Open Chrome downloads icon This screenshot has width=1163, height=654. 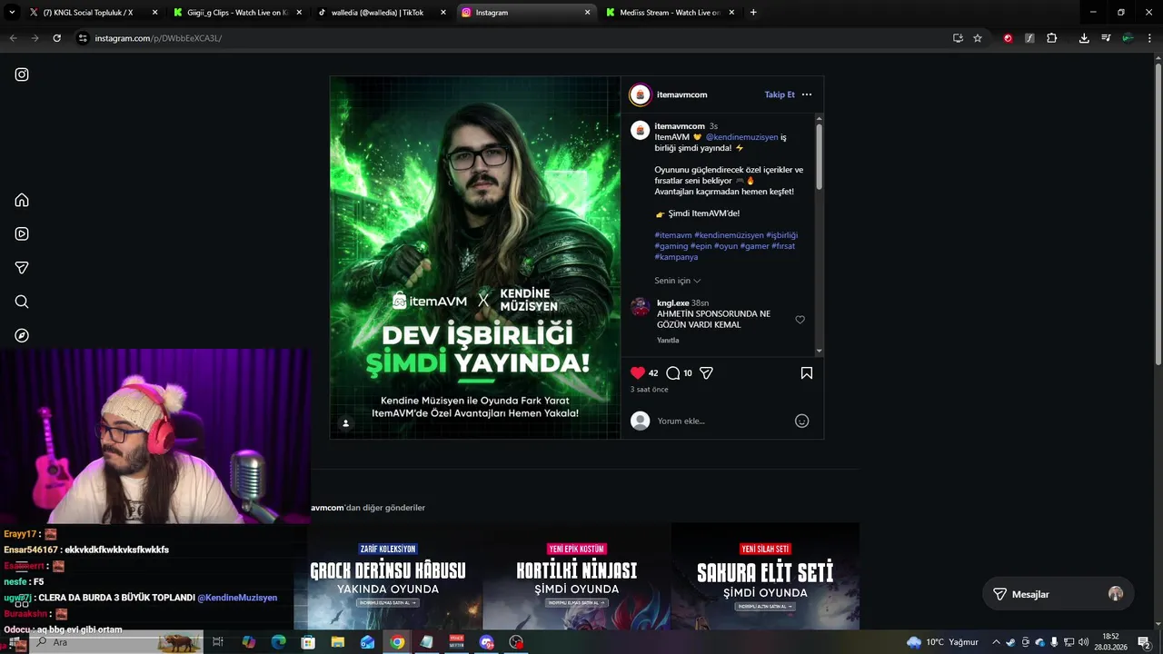click(x=1084, y=38)
